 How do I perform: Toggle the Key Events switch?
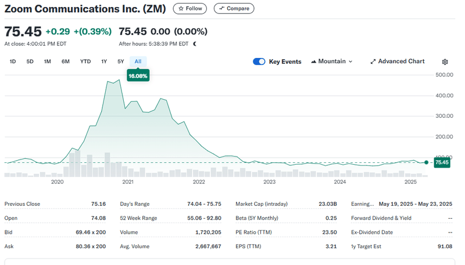tap(259, 61)
